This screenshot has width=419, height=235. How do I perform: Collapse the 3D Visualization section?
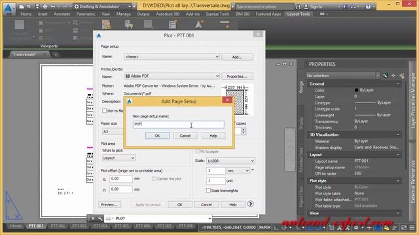[x=397, y=134]
